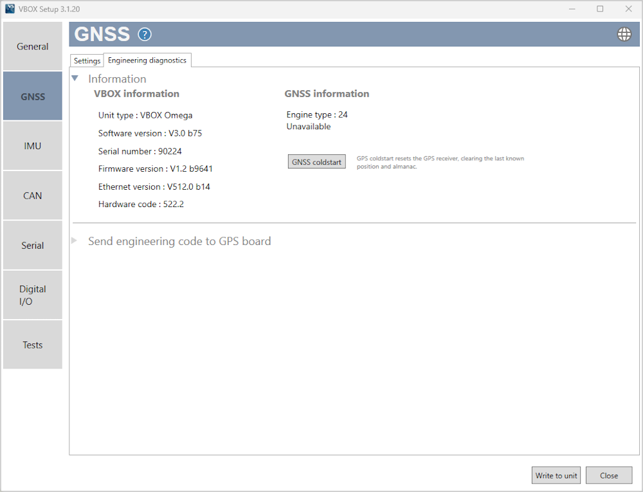
Task: Open the Digital I/O sidebar section
Action: 33,295
